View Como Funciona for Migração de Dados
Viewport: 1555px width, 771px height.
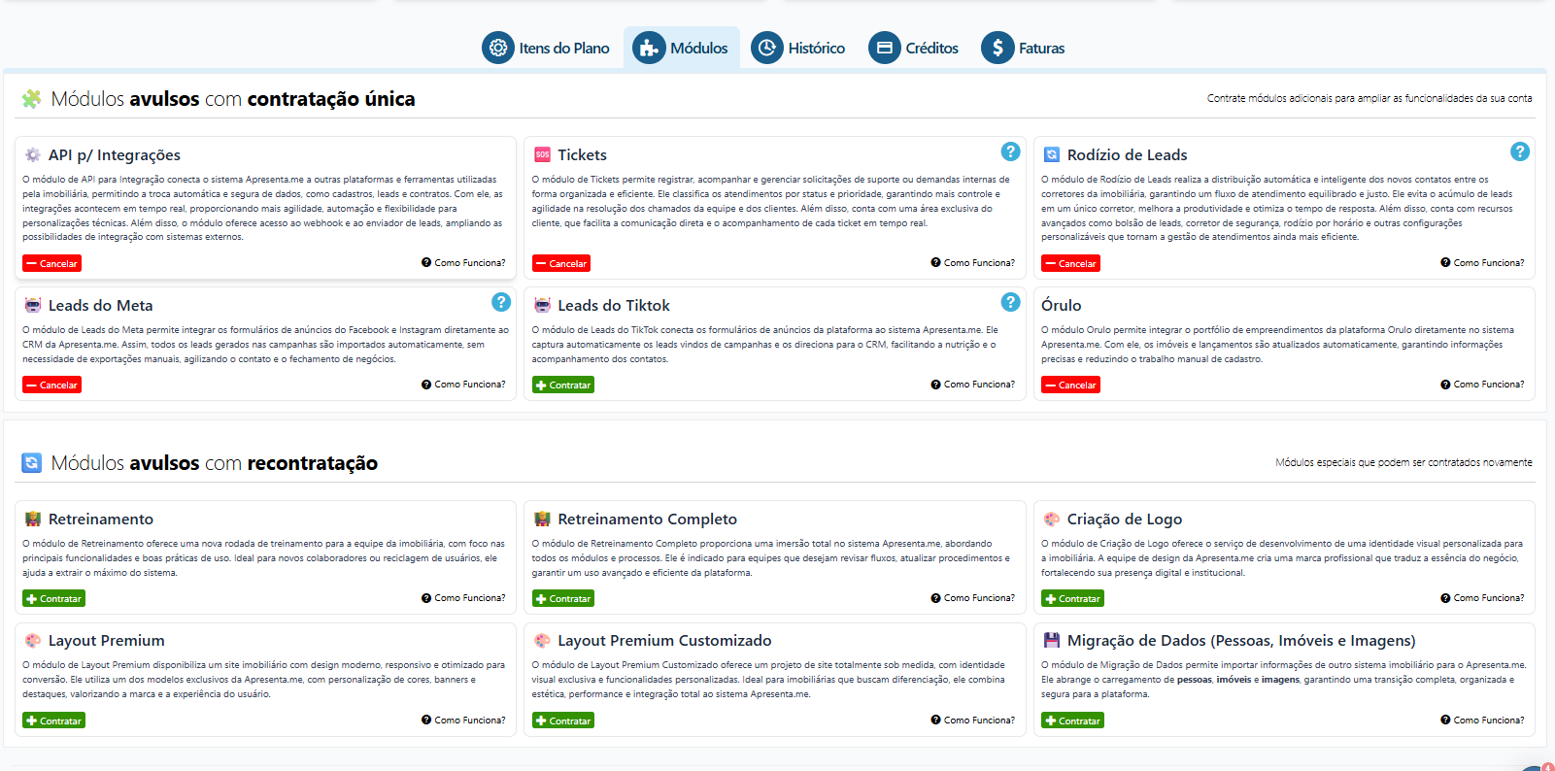point(1482,721)
